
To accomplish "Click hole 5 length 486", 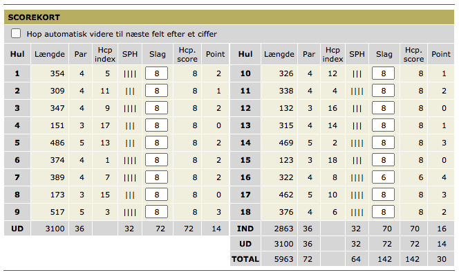I will [57, 143].
